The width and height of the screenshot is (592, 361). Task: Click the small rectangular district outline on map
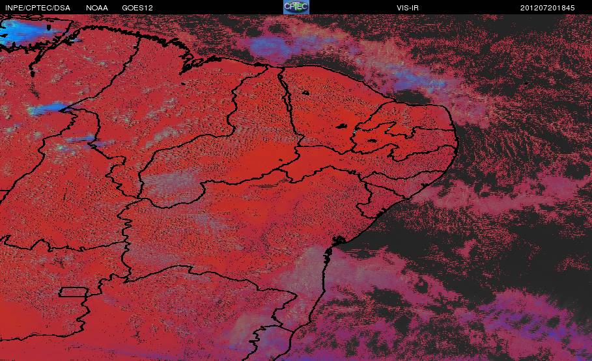[x=74, y=292]
